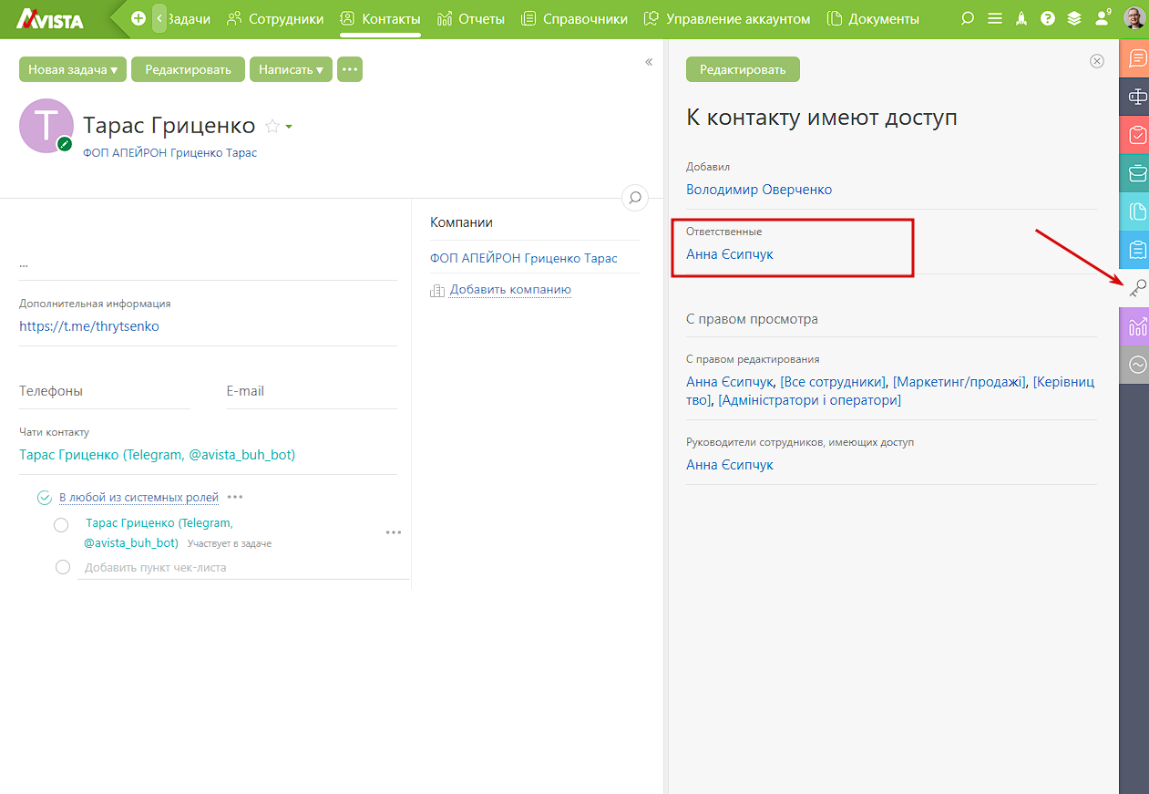
Task: Collapse the left panel with double chevron
Action: click(649, 62)
